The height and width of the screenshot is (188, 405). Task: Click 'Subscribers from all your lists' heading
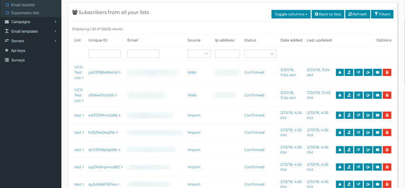tap(114, 12)
